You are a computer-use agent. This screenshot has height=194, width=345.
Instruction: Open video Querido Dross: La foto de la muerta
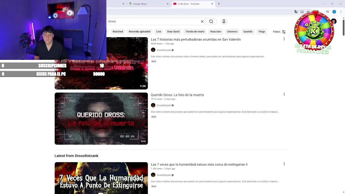click(x=177, y=95)
